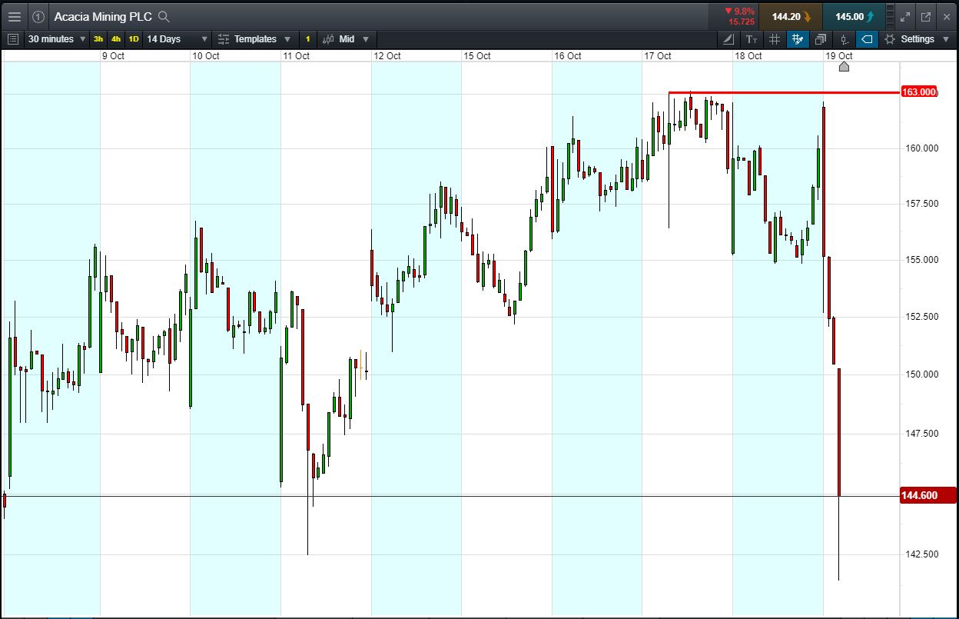
Task: Open the Settings menu
Action: pos(917,39)
